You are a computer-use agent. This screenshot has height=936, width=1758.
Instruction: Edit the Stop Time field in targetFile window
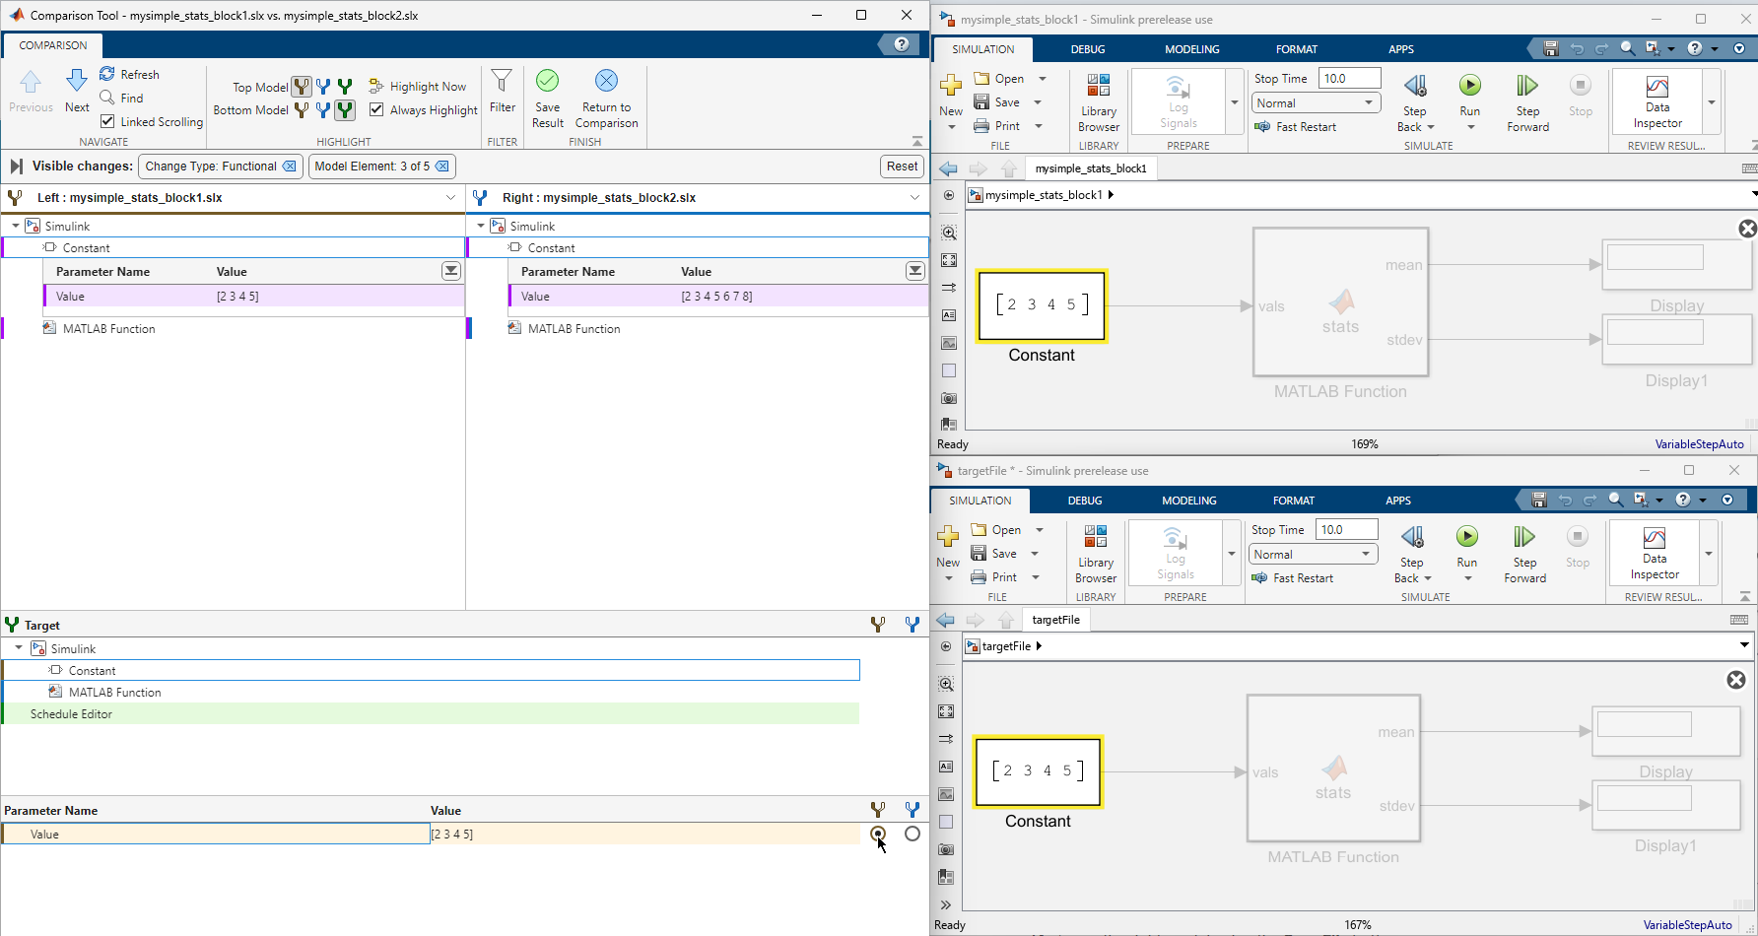tap(1346, 529)
